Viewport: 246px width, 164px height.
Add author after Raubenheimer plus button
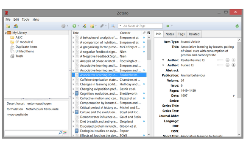coord(233,60)
